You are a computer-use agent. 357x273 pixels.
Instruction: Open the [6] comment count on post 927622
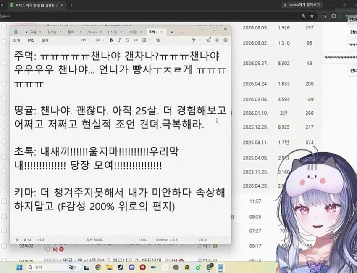pyautogui.click(x=54, y=249)
